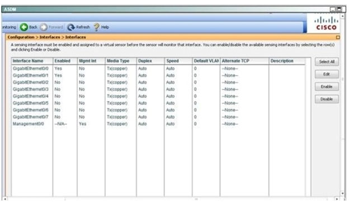Sort by Duplex column header
Screen dimensions: 349x203
[150, 61]
